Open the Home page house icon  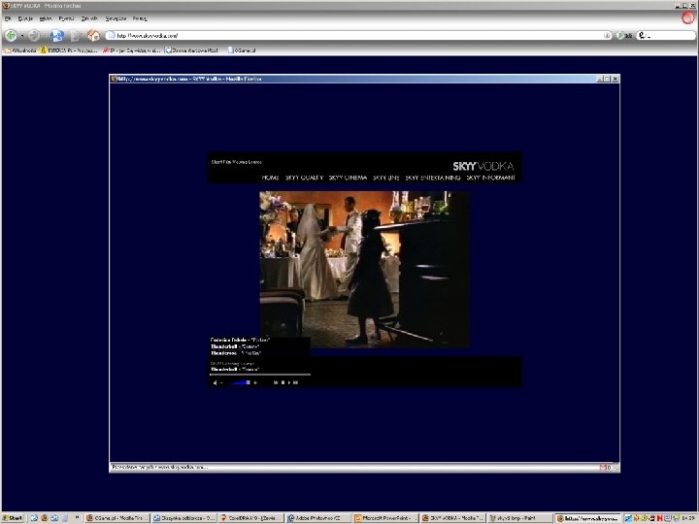click(x=93, y=35)
